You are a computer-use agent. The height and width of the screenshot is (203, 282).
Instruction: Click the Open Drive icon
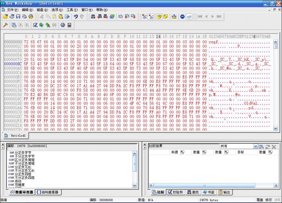[12, 17]
